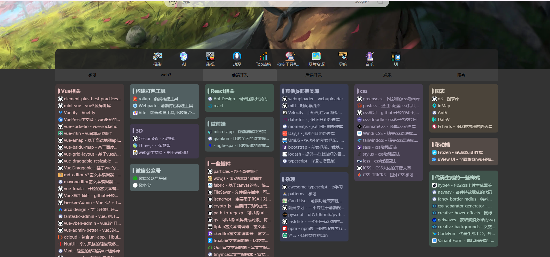550x257 pixels.
Task: Select the 前端开发 tab
Action: [240, 75]
